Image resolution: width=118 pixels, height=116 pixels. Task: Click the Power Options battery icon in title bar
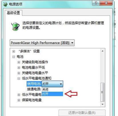pyautogui.click(x=5, y=4)
